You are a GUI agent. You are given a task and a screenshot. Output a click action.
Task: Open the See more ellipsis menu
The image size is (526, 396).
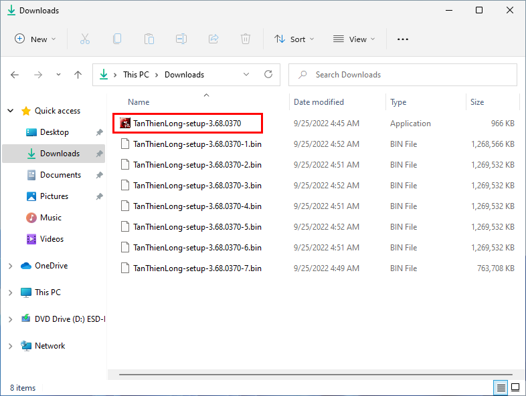402,39
